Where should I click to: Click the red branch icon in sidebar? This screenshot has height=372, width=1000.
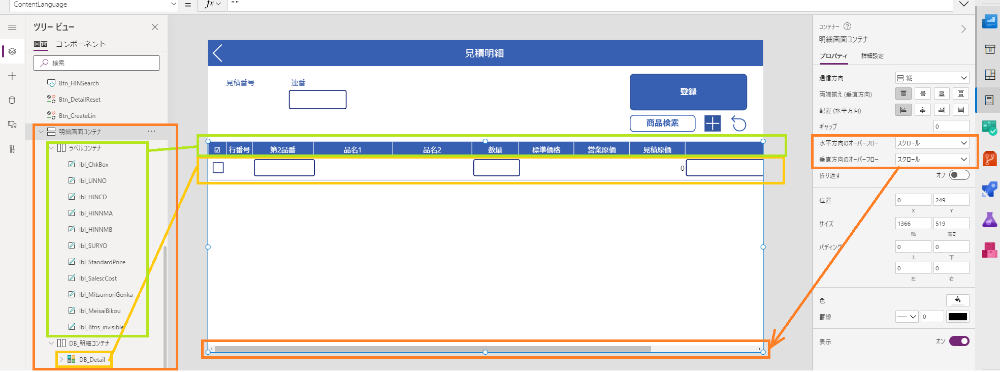pos(990,159)
